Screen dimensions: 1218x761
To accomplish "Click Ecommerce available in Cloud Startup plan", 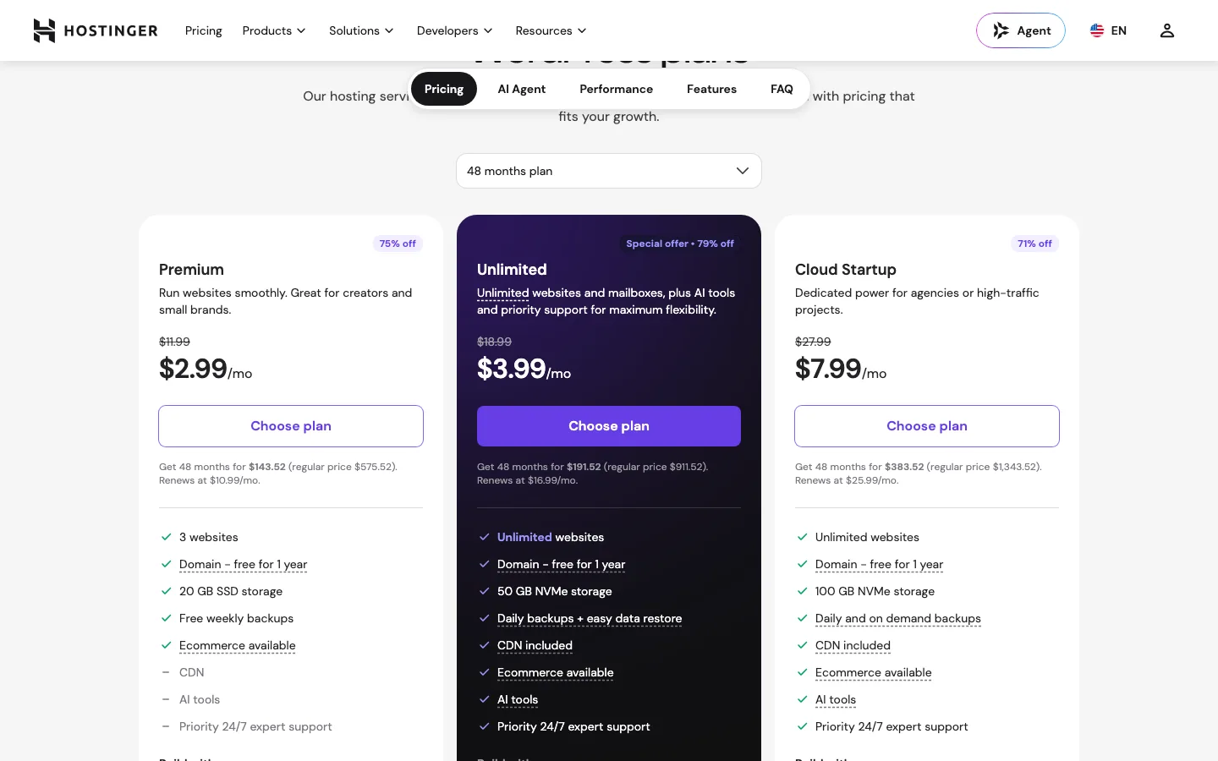I will click(874, 672).
